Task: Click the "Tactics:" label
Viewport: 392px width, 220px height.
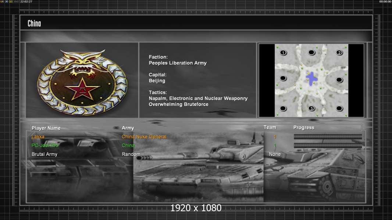Action: [x=158, y=92]
